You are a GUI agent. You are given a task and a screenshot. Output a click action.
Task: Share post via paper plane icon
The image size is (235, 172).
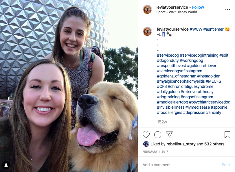point(169,134)
